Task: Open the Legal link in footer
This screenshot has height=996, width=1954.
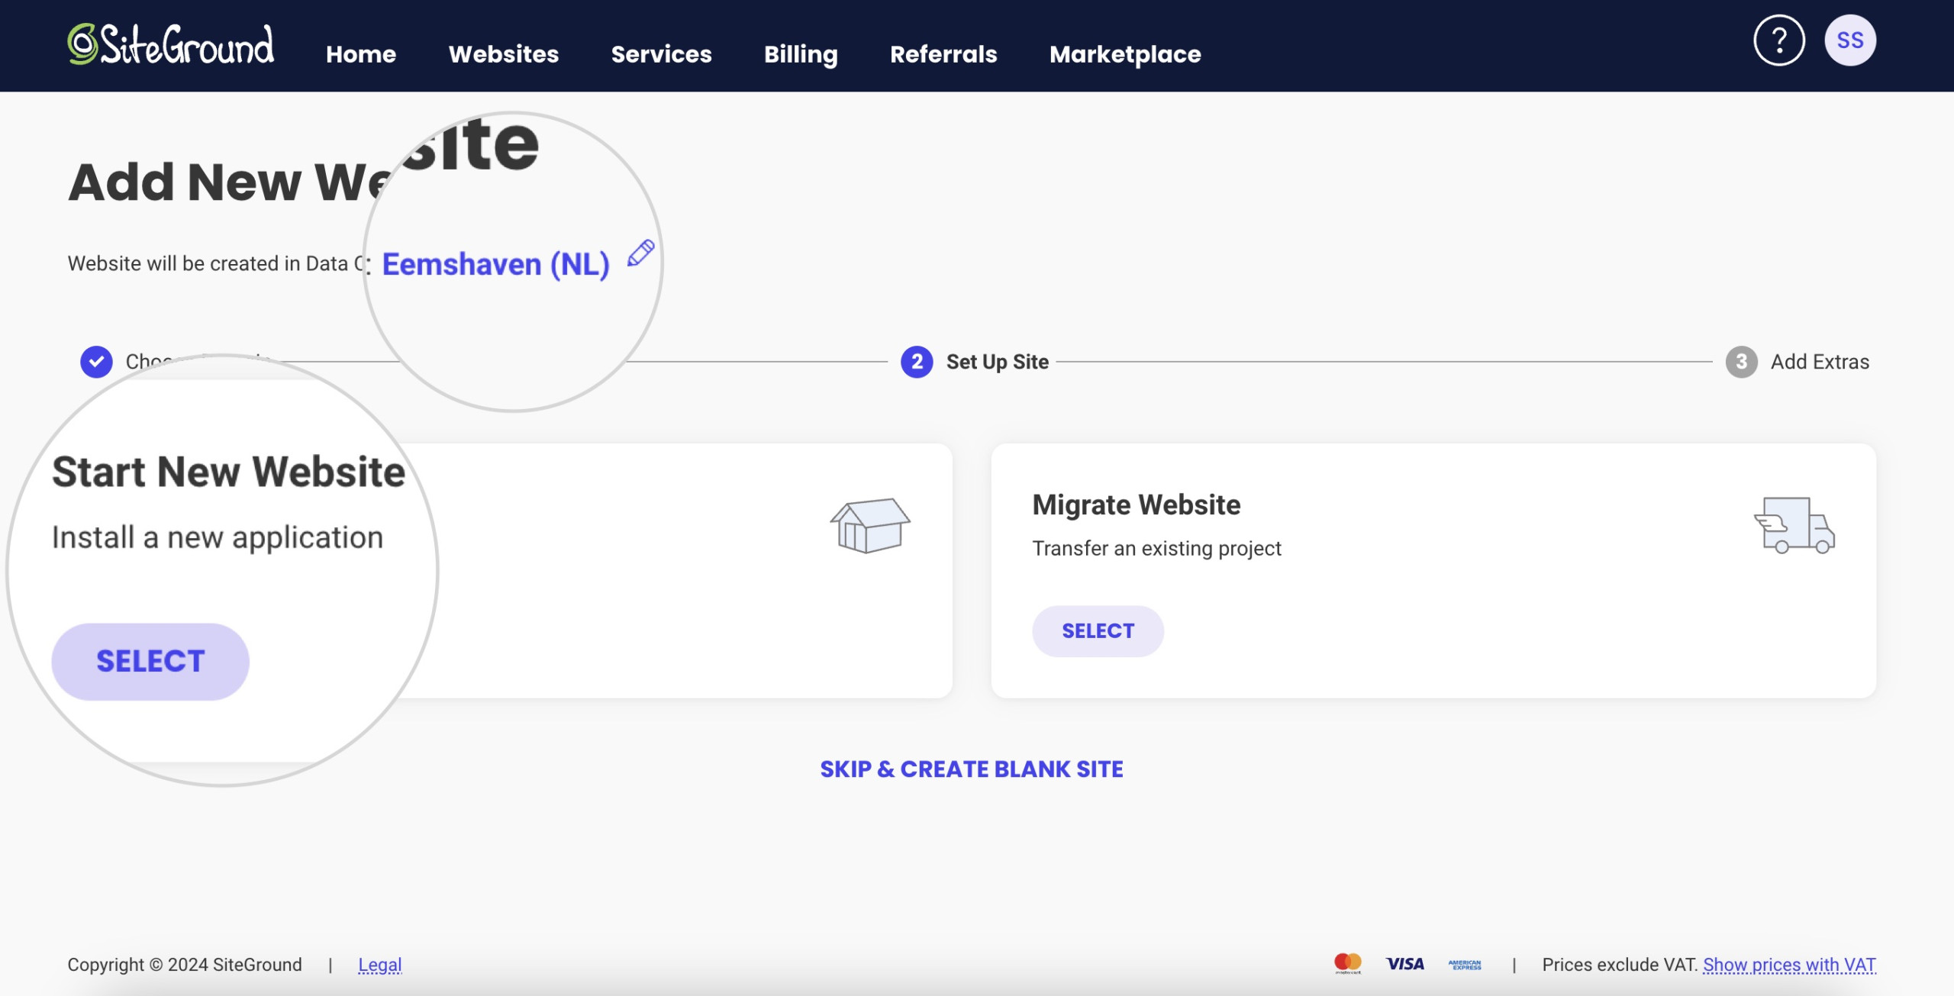Action: [380, 965]
